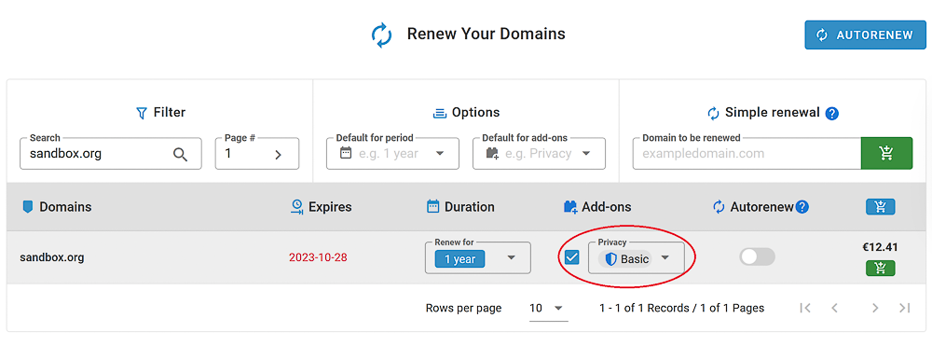Go to next page arrow in Page # field
The width and height of the screenshot is (932, 346).
click(x=278, y=155)
